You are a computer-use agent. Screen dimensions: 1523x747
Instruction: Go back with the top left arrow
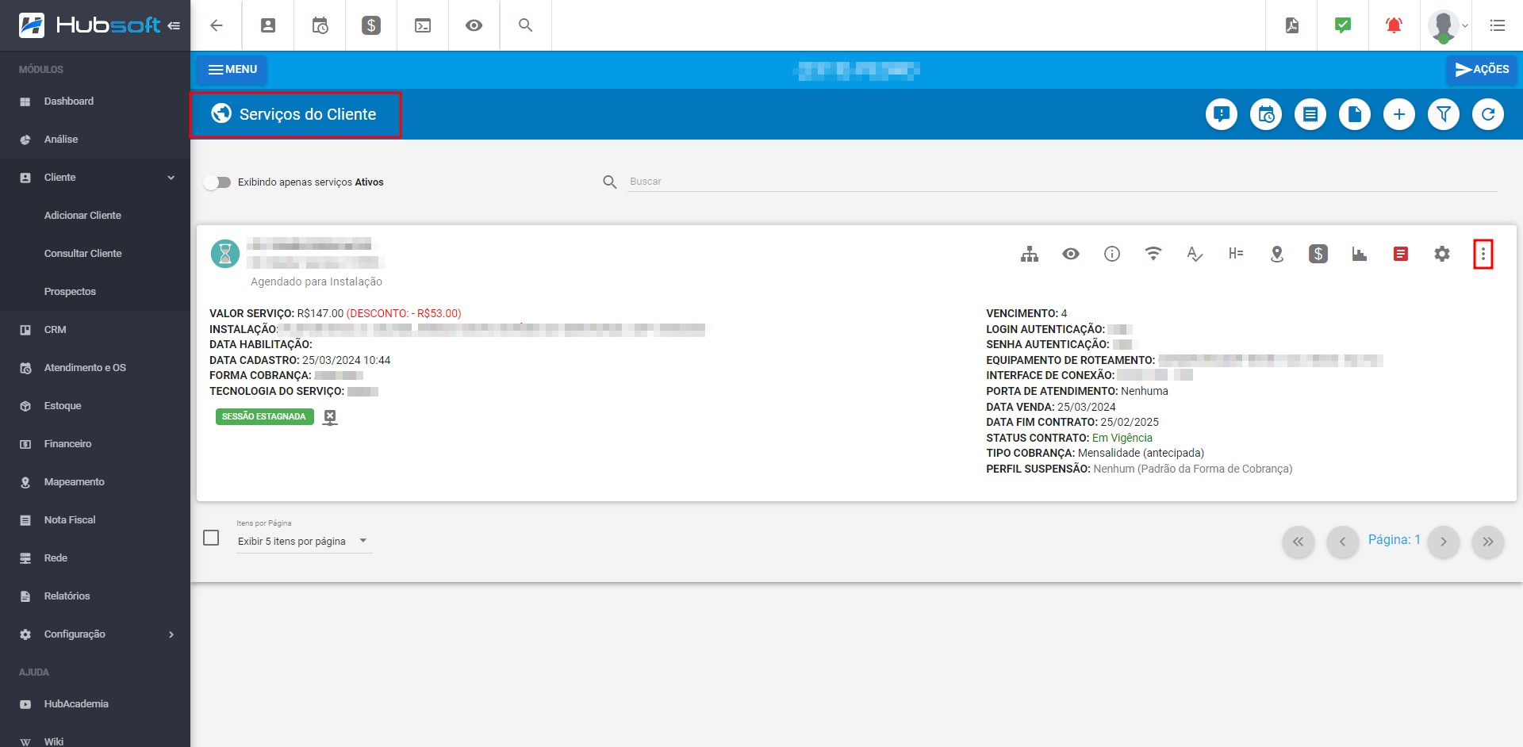(x=216, y=25)
